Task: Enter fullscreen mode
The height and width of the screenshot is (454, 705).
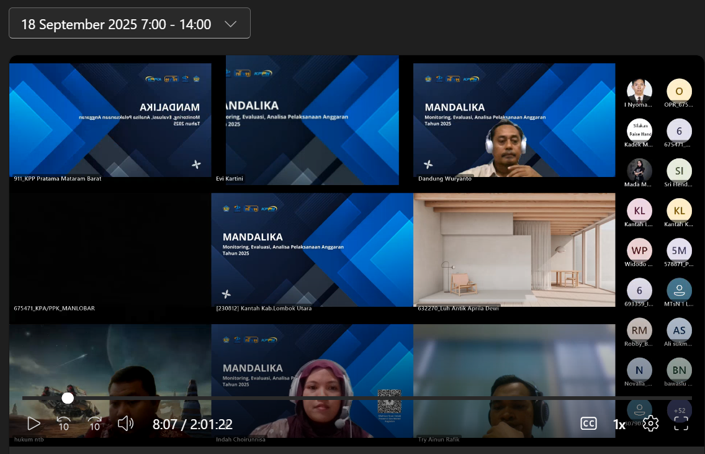Action: coord(681,424)
